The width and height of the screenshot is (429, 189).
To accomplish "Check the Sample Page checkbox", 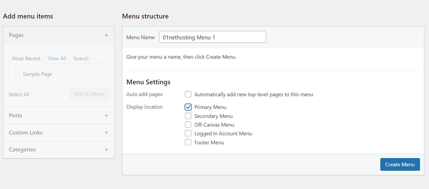I will coord(16,74).
